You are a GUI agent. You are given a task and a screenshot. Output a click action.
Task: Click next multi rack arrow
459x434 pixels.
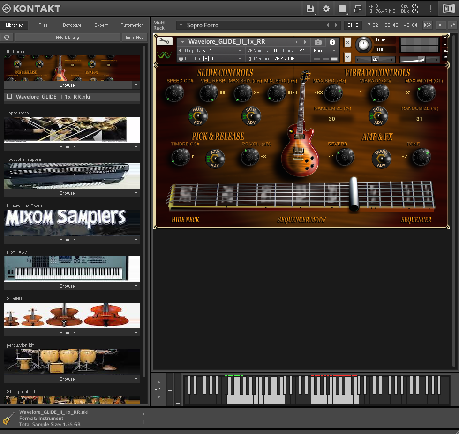click(336, 25)
